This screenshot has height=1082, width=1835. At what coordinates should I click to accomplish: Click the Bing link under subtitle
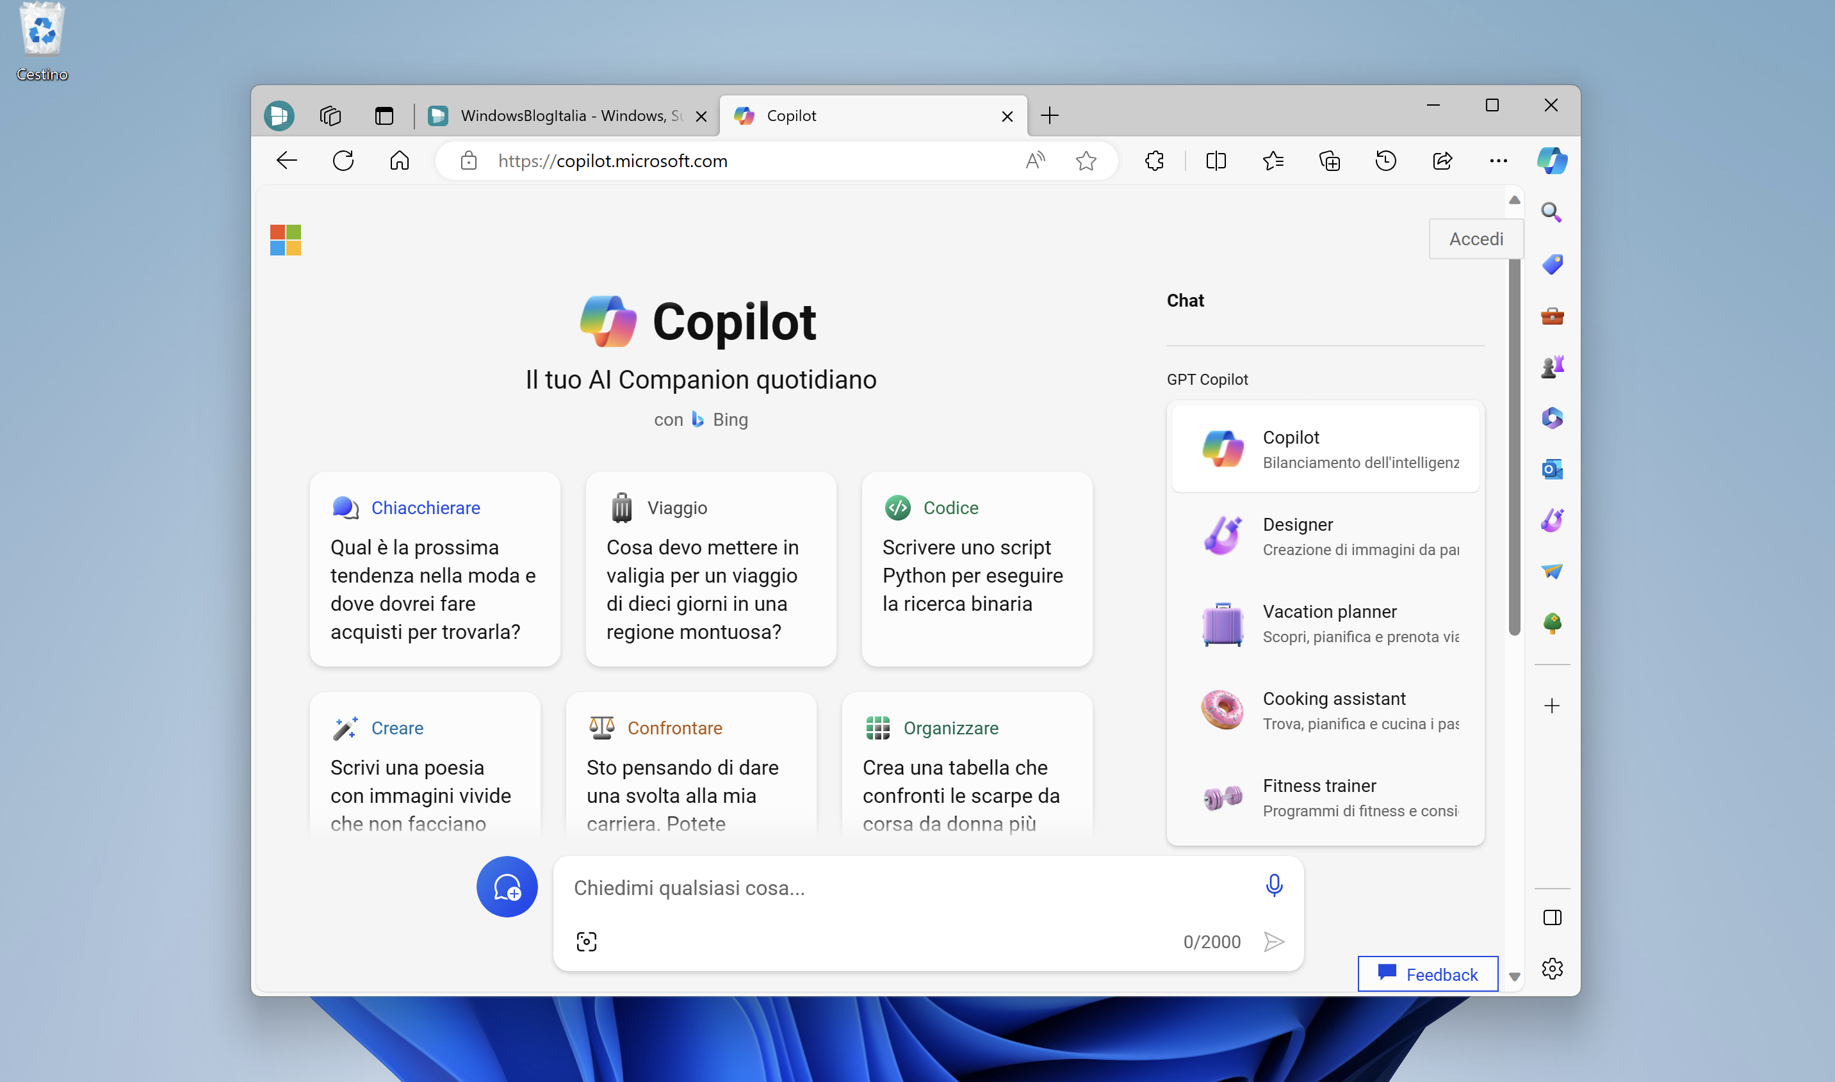(719, 419)
